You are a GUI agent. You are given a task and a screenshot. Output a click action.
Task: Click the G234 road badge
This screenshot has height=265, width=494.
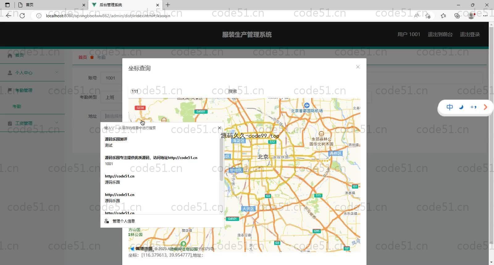tap(140, 108)
